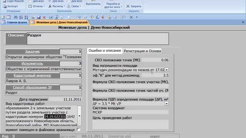Click the filter by selection icon

92,17
